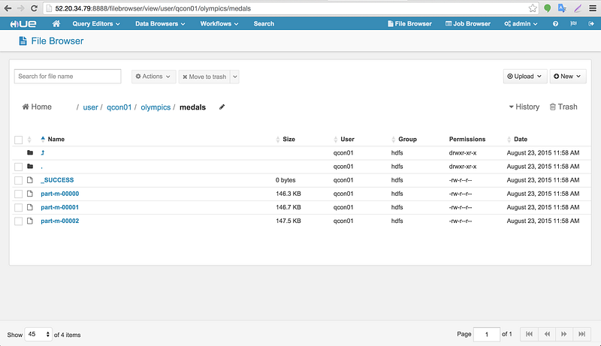Viewport: 601px width, 346px height.
Task: Open Job Browser
Action: tap(467, 24)
